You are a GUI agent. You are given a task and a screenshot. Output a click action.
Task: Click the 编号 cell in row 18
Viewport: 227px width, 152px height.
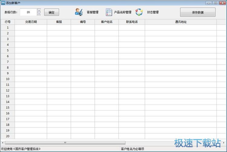[x=83, y=125]
